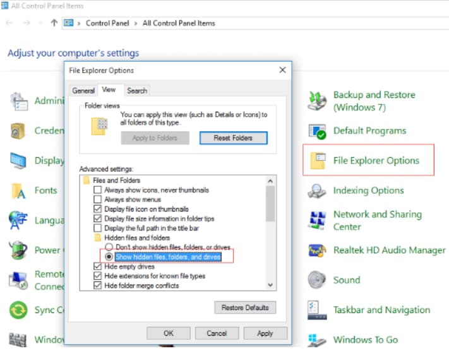449x358 pixels.
Task: Open the Default Programs icon
Action: 317,131
